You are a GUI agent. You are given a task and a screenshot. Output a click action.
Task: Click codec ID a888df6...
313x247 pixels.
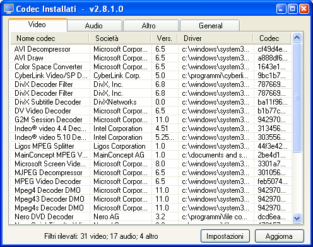click(x=273, y=58)
